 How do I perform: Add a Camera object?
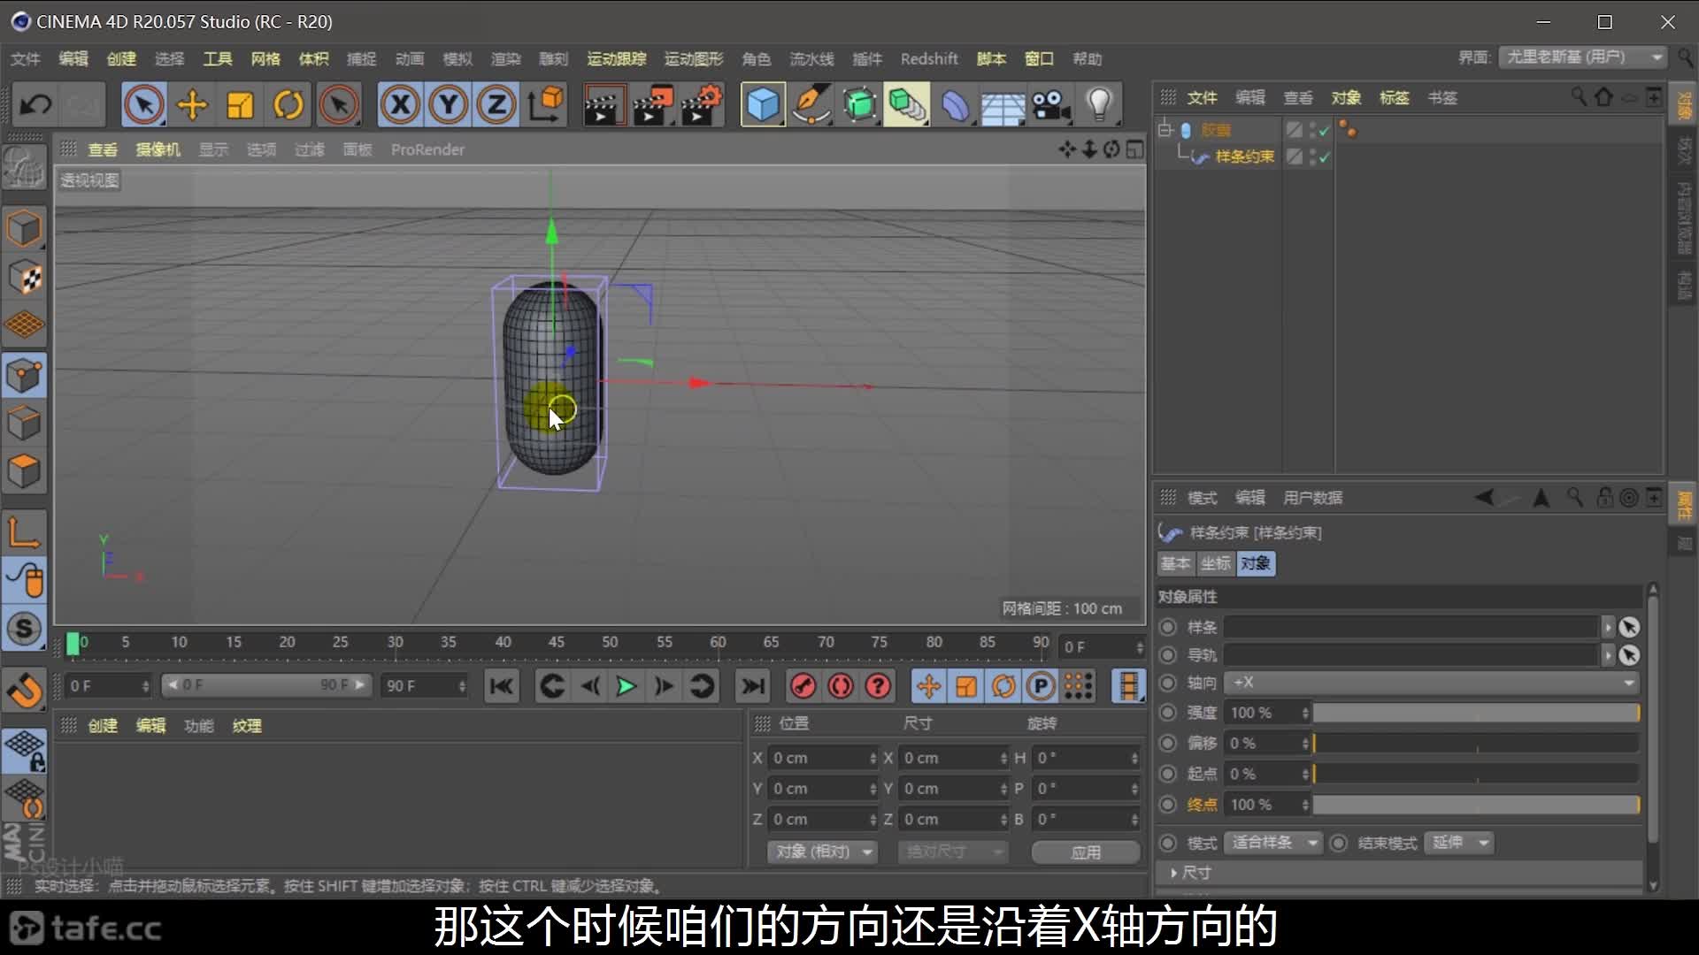point(1051,105)
